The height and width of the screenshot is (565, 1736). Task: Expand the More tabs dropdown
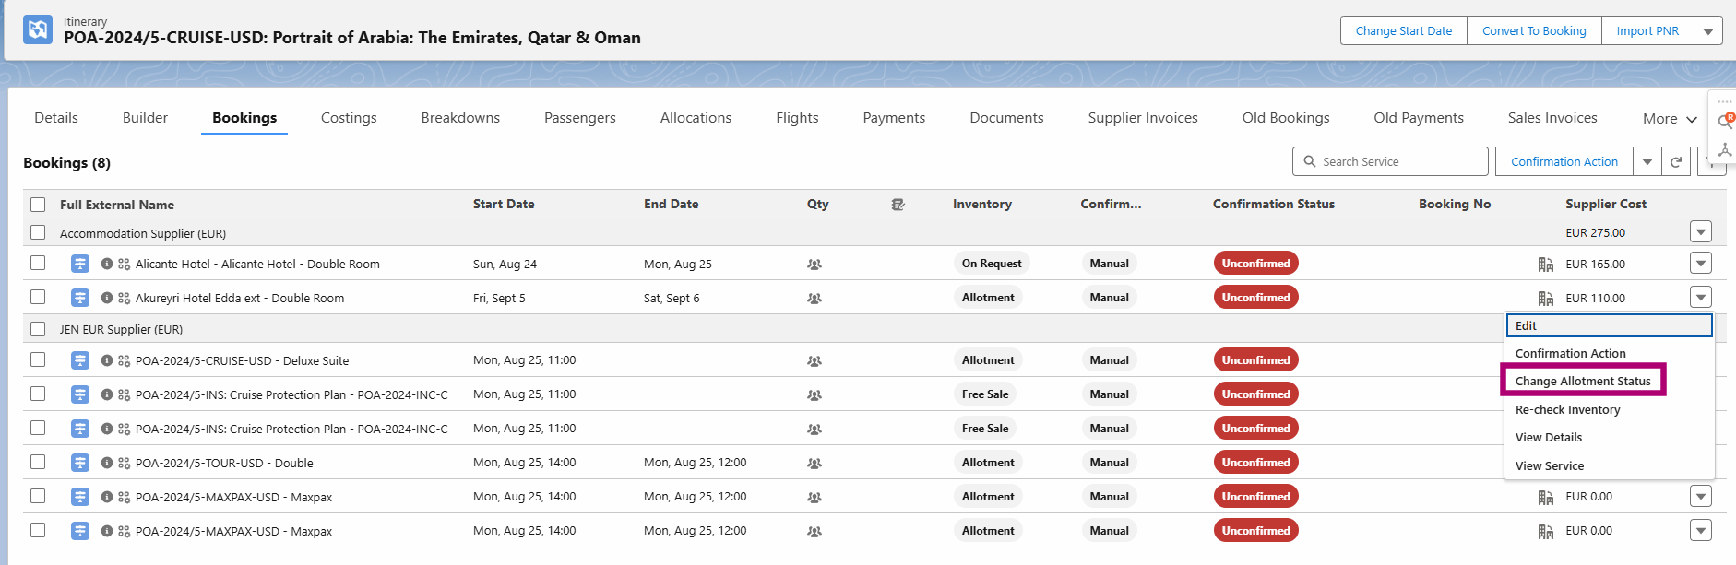tap(1670, 119)
